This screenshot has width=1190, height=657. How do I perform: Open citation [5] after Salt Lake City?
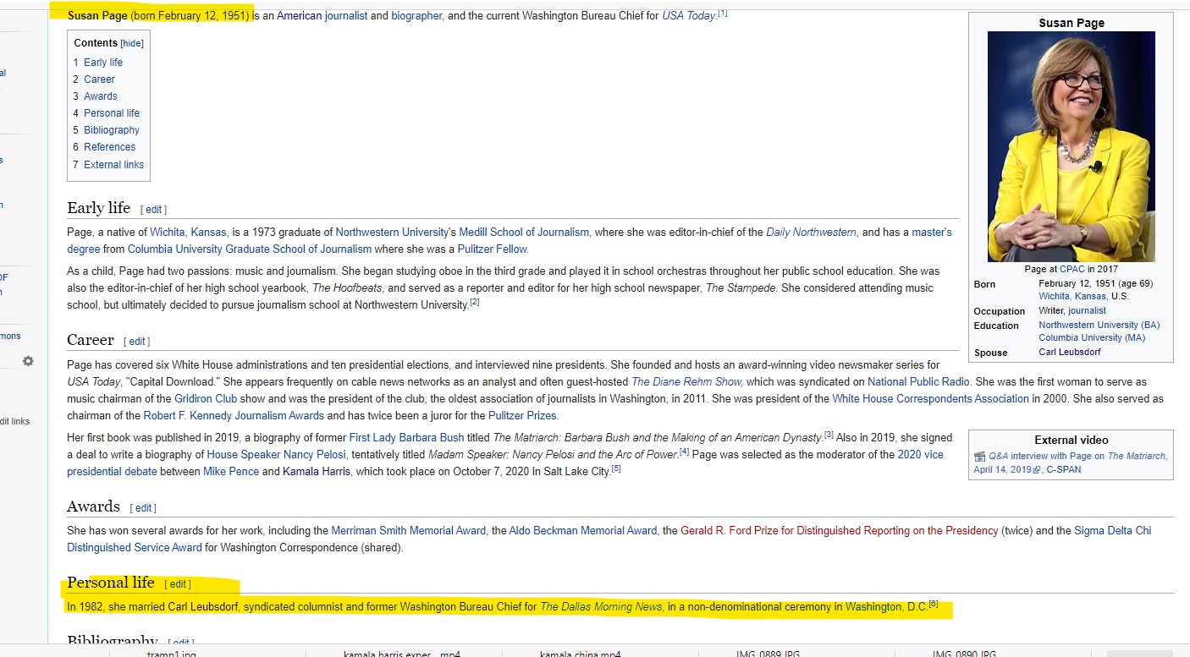tap(616, 468)
